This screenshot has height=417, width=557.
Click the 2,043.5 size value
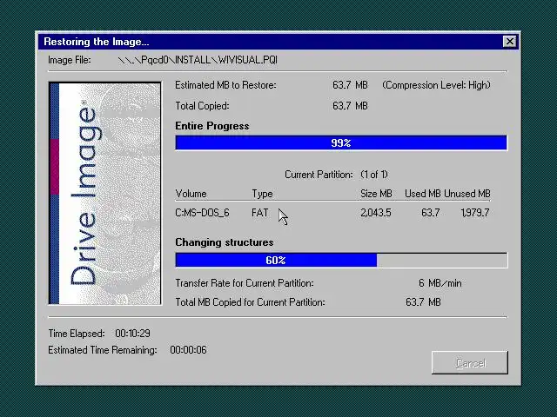375,213
